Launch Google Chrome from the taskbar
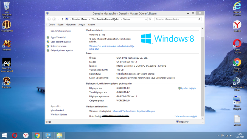The width and height of the screenshot is (247, 139). (37, 135)
